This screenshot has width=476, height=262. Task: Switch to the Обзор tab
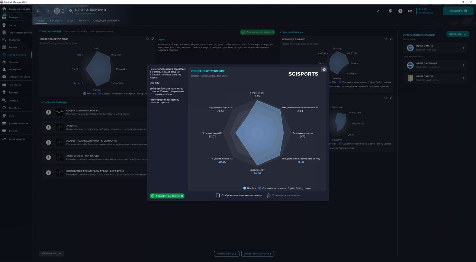click(41, 20)
